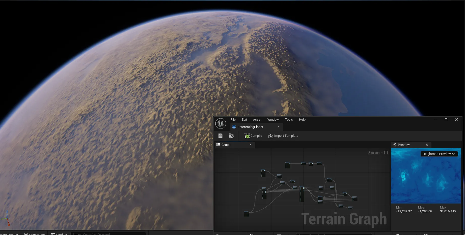Open the Heightmap Preview dropdown
This screenshot has width=465, height=235.
coord(439,154)
